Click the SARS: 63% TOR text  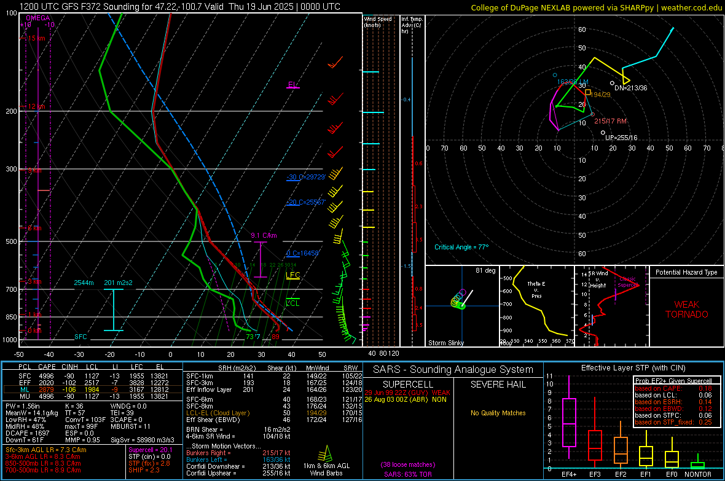(x=407, y=474)
